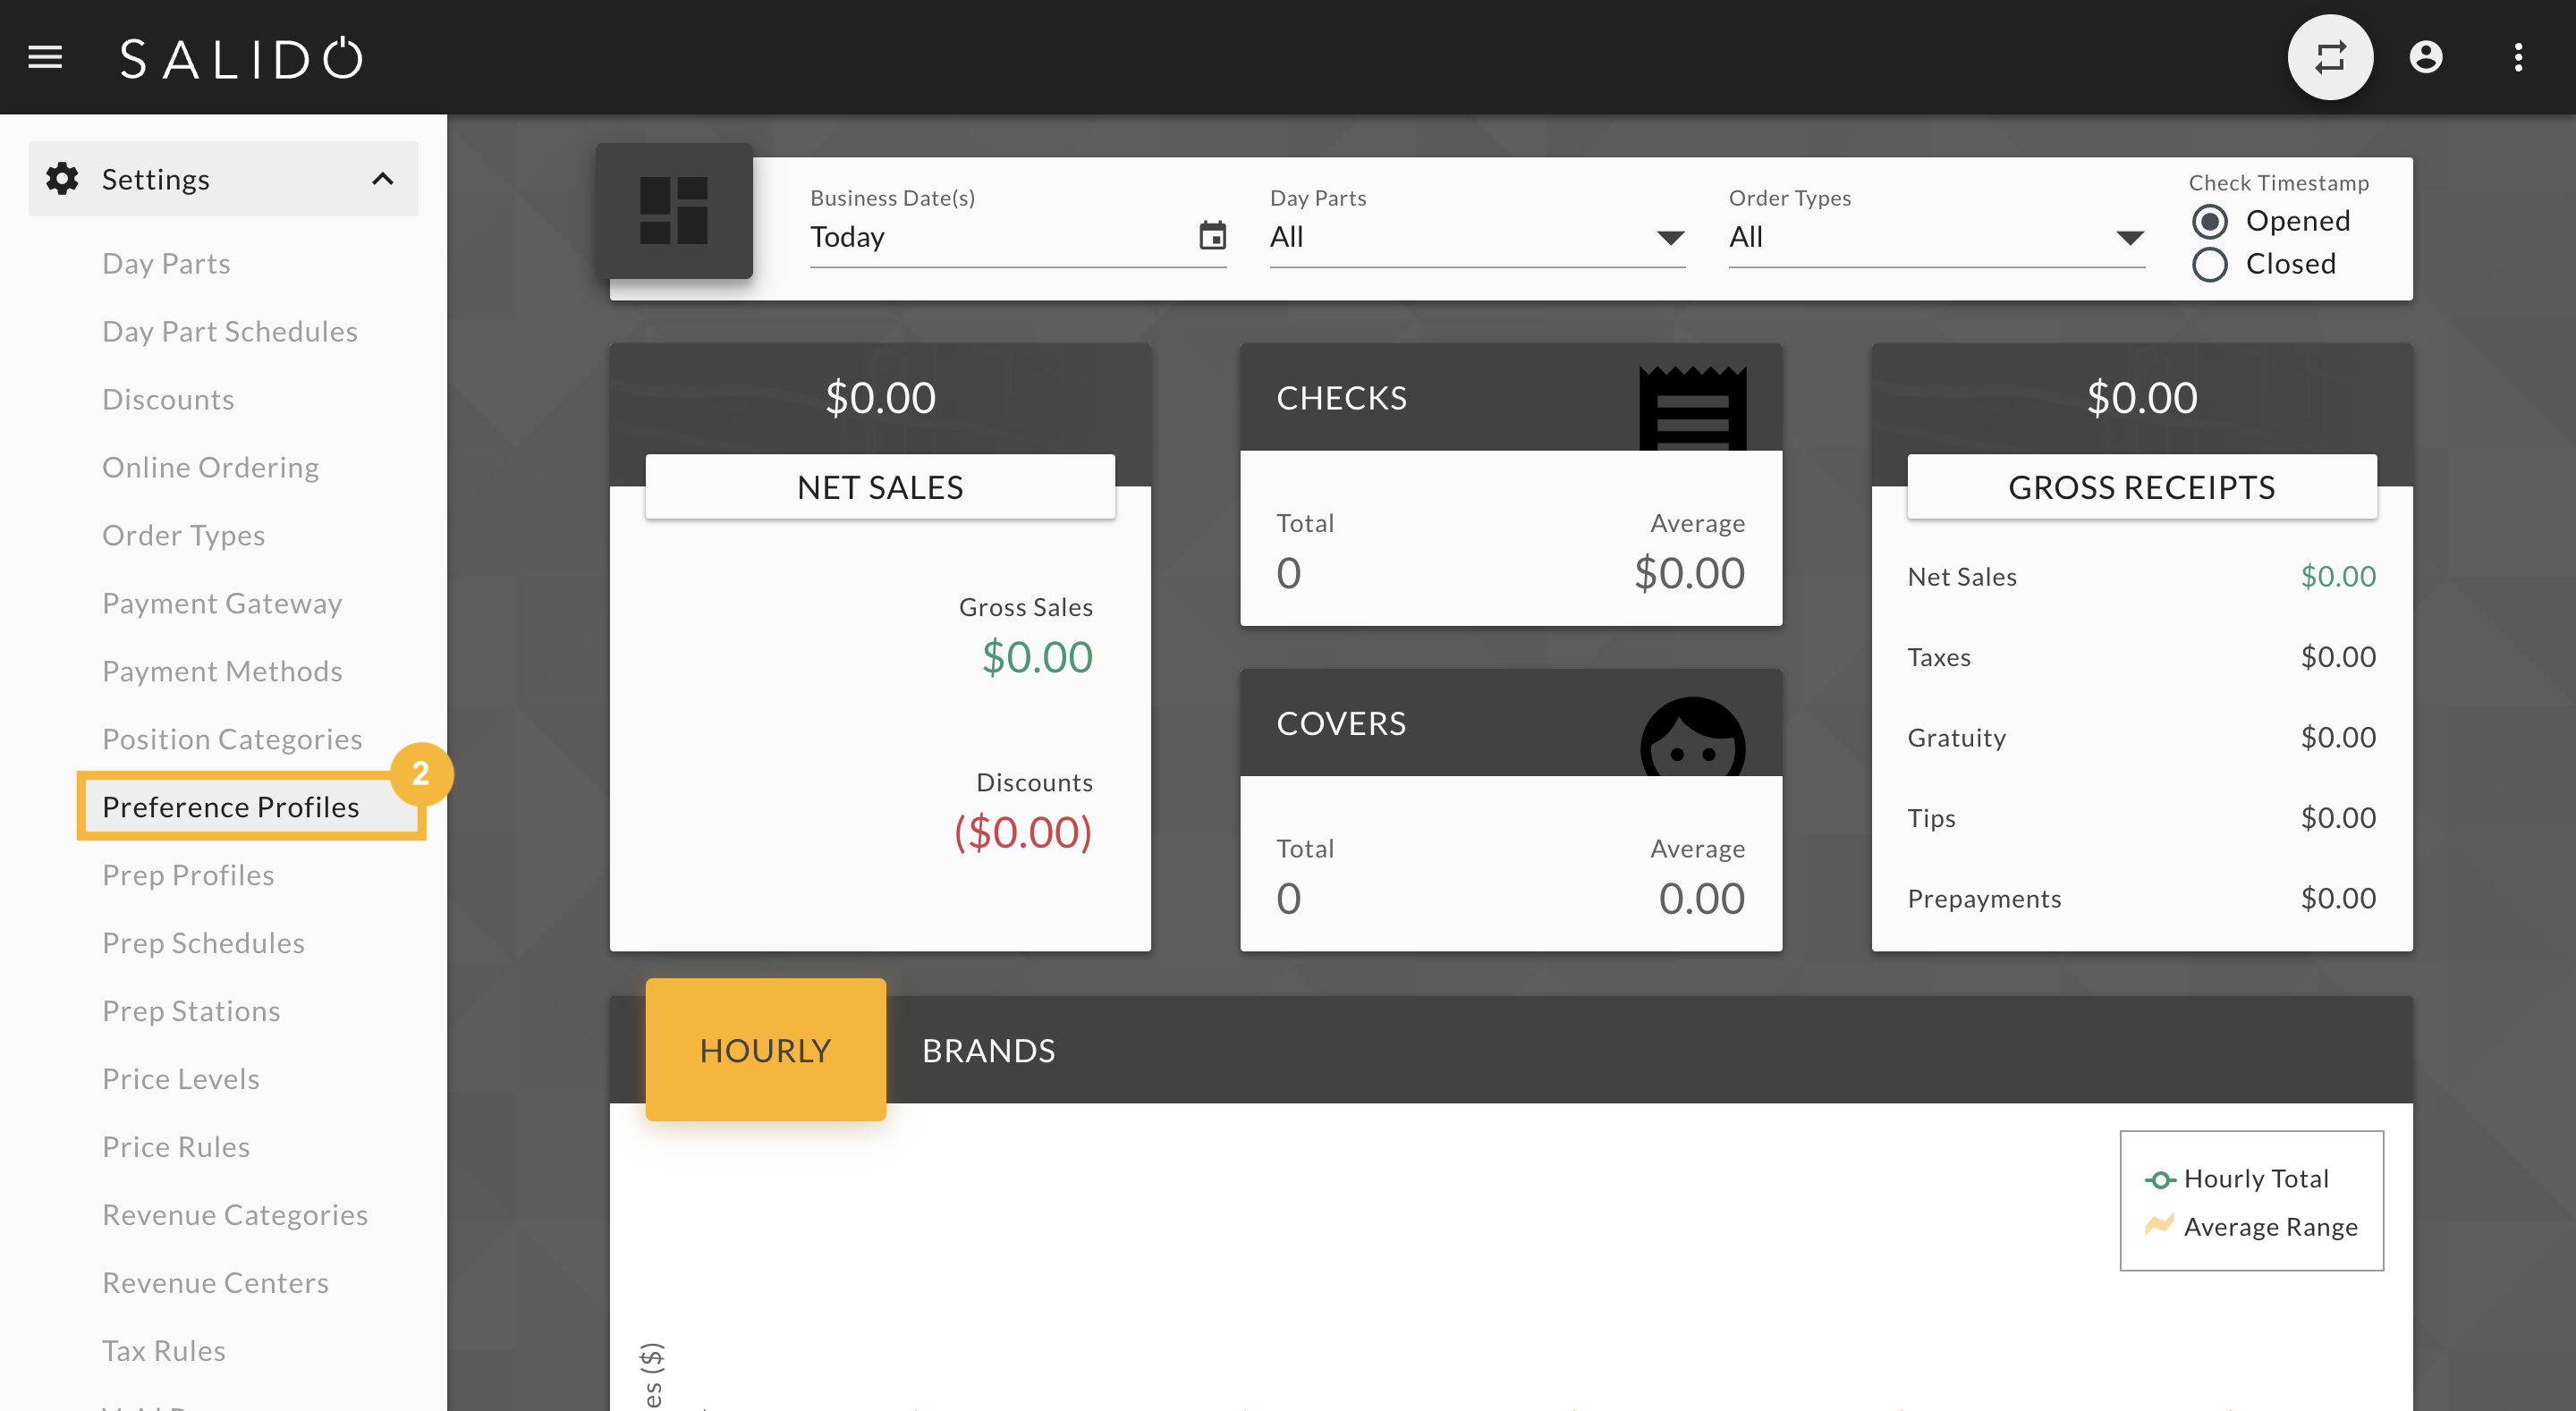The width and height of the screenshot is (2576, 1411).
Task: Click Hourly Total legend marker
Action: (x=2160, y=1179)
